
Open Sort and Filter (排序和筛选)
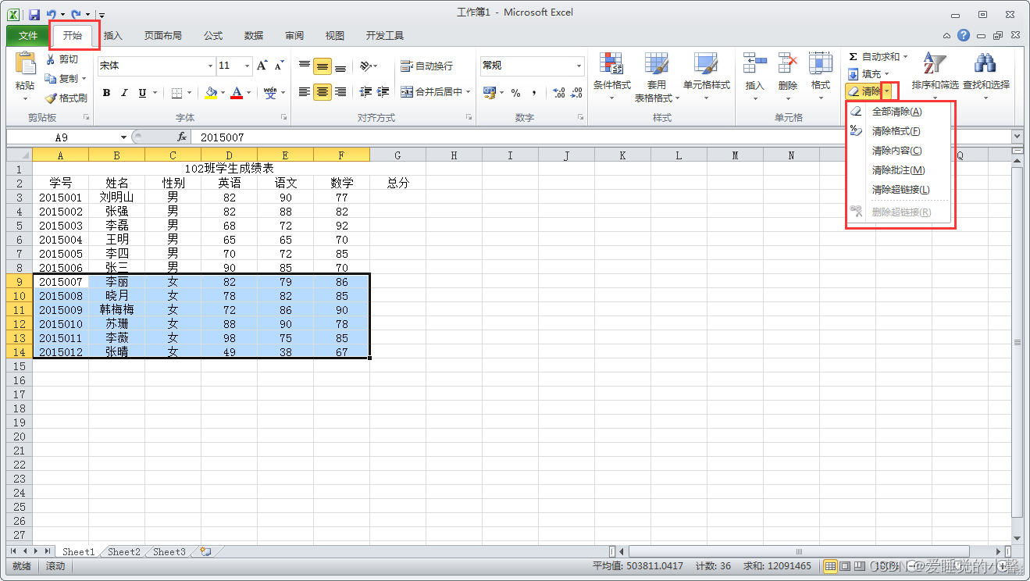pos(935,77)
